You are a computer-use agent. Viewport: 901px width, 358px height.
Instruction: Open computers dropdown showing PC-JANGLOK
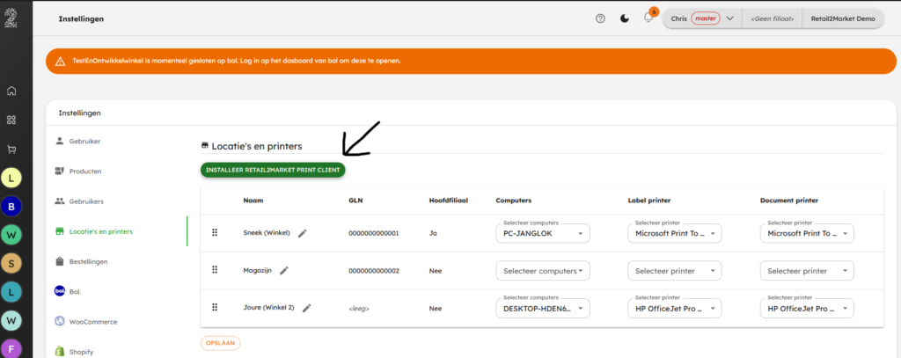542,233
